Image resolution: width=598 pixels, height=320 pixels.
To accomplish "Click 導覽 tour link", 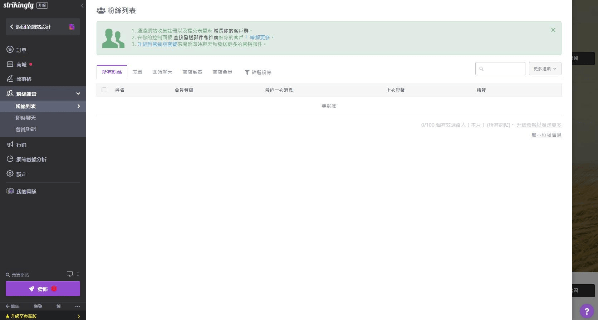I will [38, 306].
